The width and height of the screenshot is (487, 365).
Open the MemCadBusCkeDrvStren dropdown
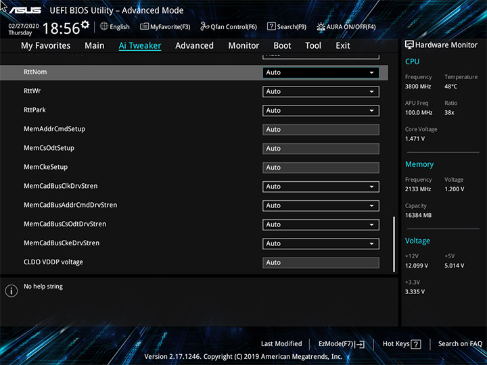pyautogui.click(x=321, y=243)
